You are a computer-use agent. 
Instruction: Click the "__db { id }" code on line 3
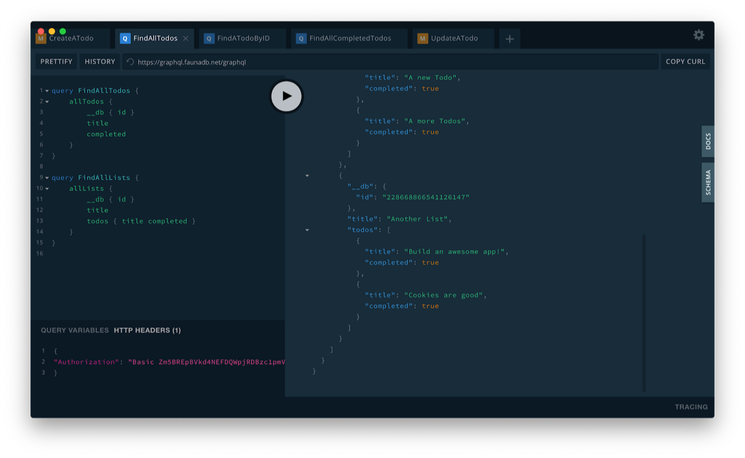tap(111, 112)
